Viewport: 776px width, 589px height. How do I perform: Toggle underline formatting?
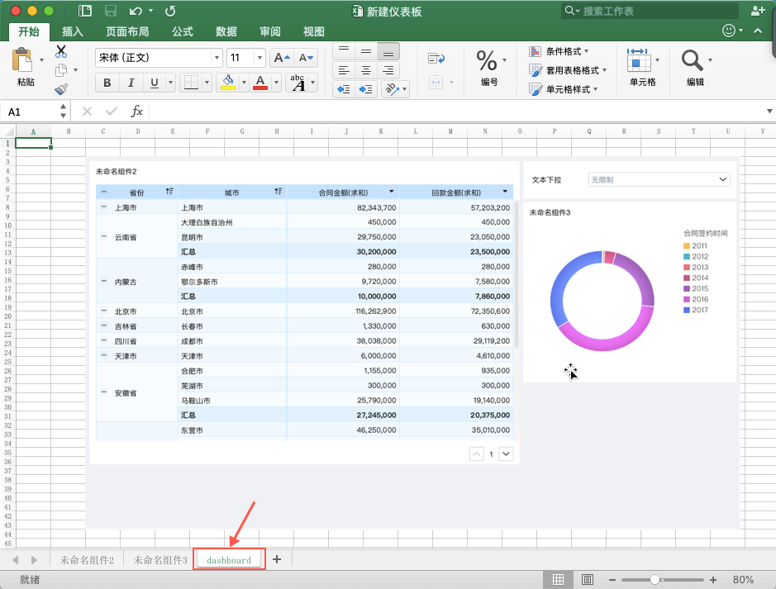tap(155, 83)
